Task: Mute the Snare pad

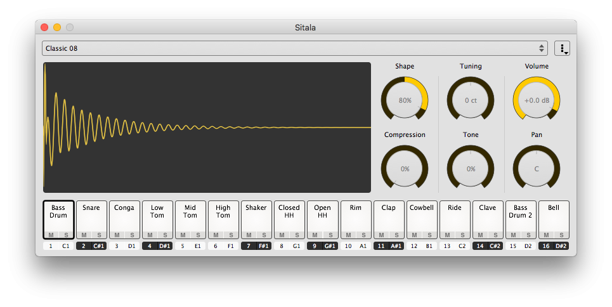Action: point(84,235)
